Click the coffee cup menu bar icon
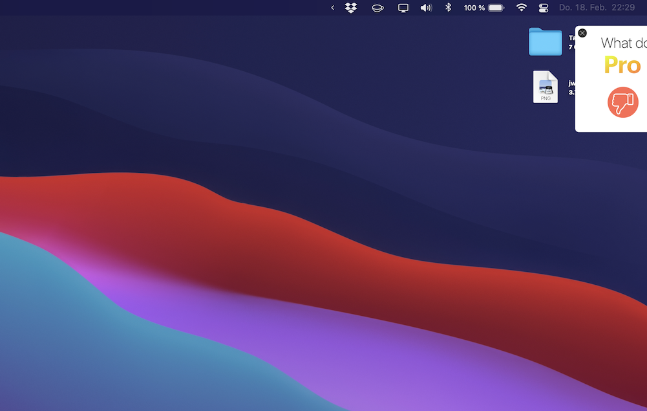 tap(377, 8)
